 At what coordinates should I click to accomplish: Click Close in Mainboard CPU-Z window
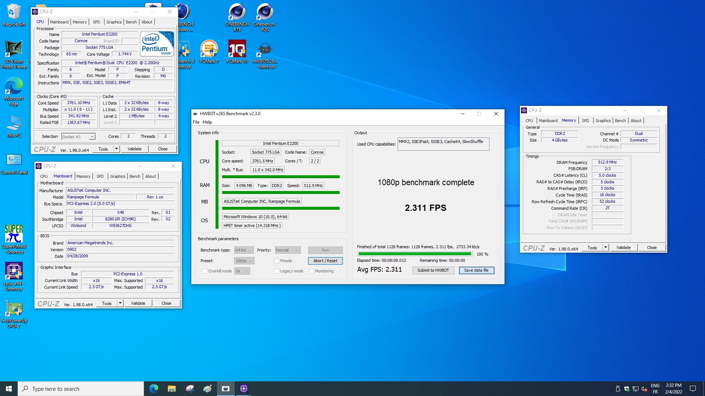166,303
